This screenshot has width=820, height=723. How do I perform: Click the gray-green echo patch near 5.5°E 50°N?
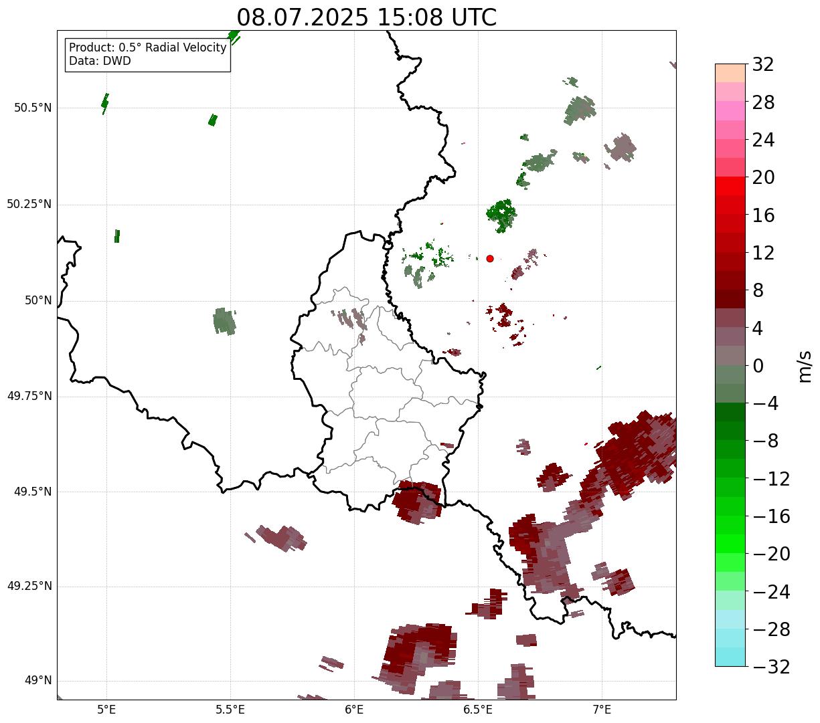coord(224,321)
